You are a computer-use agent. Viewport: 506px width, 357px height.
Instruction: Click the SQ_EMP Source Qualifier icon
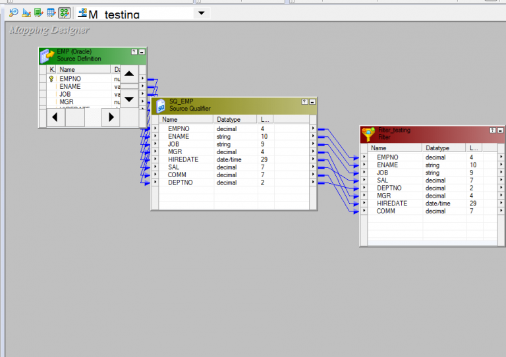pyautogui.click(x=160, y=105)
